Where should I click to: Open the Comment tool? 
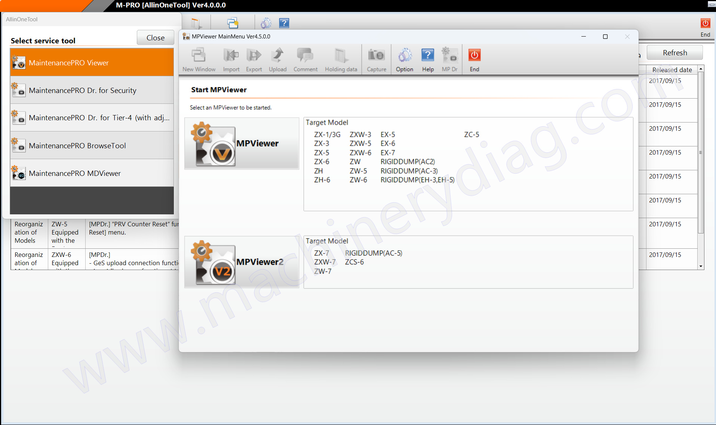point(305,60)
